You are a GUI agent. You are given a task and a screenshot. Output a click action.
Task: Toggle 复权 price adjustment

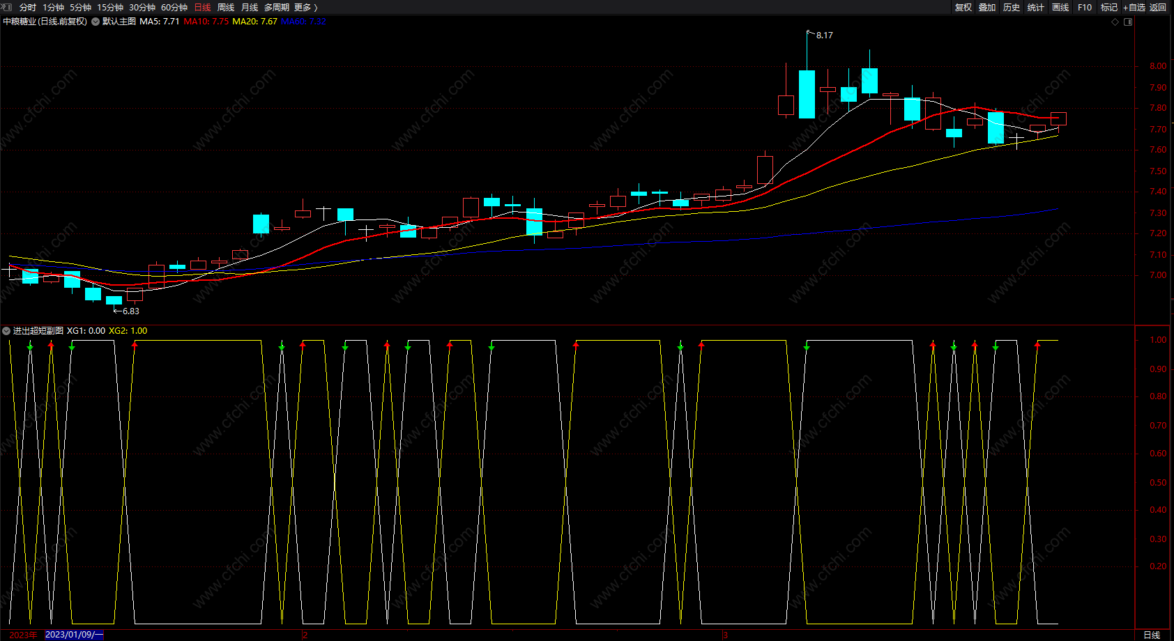point(963,8)
